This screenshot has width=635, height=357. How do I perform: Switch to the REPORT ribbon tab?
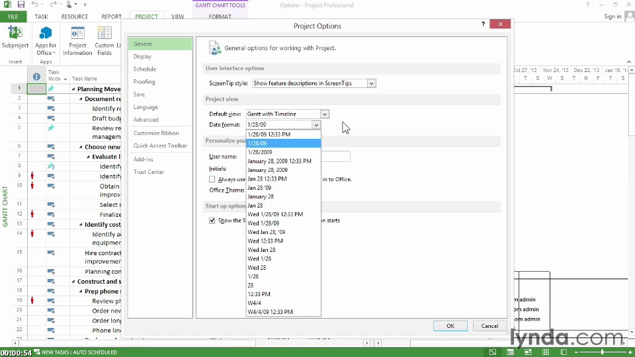111,17
